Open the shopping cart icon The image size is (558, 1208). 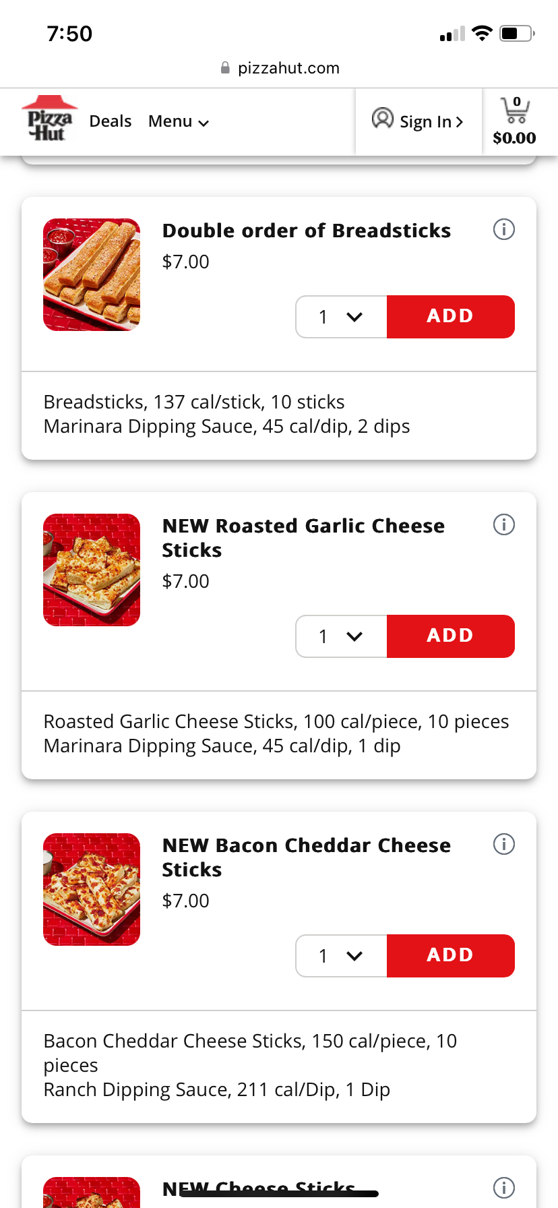(x=515, y=111)
